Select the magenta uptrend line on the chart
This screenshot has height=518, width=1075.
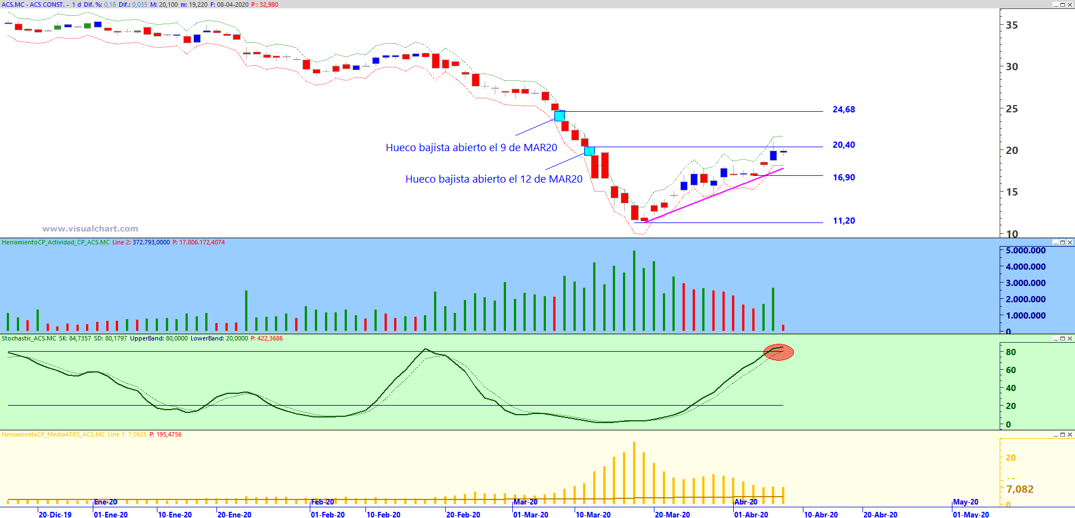[714, 194]
